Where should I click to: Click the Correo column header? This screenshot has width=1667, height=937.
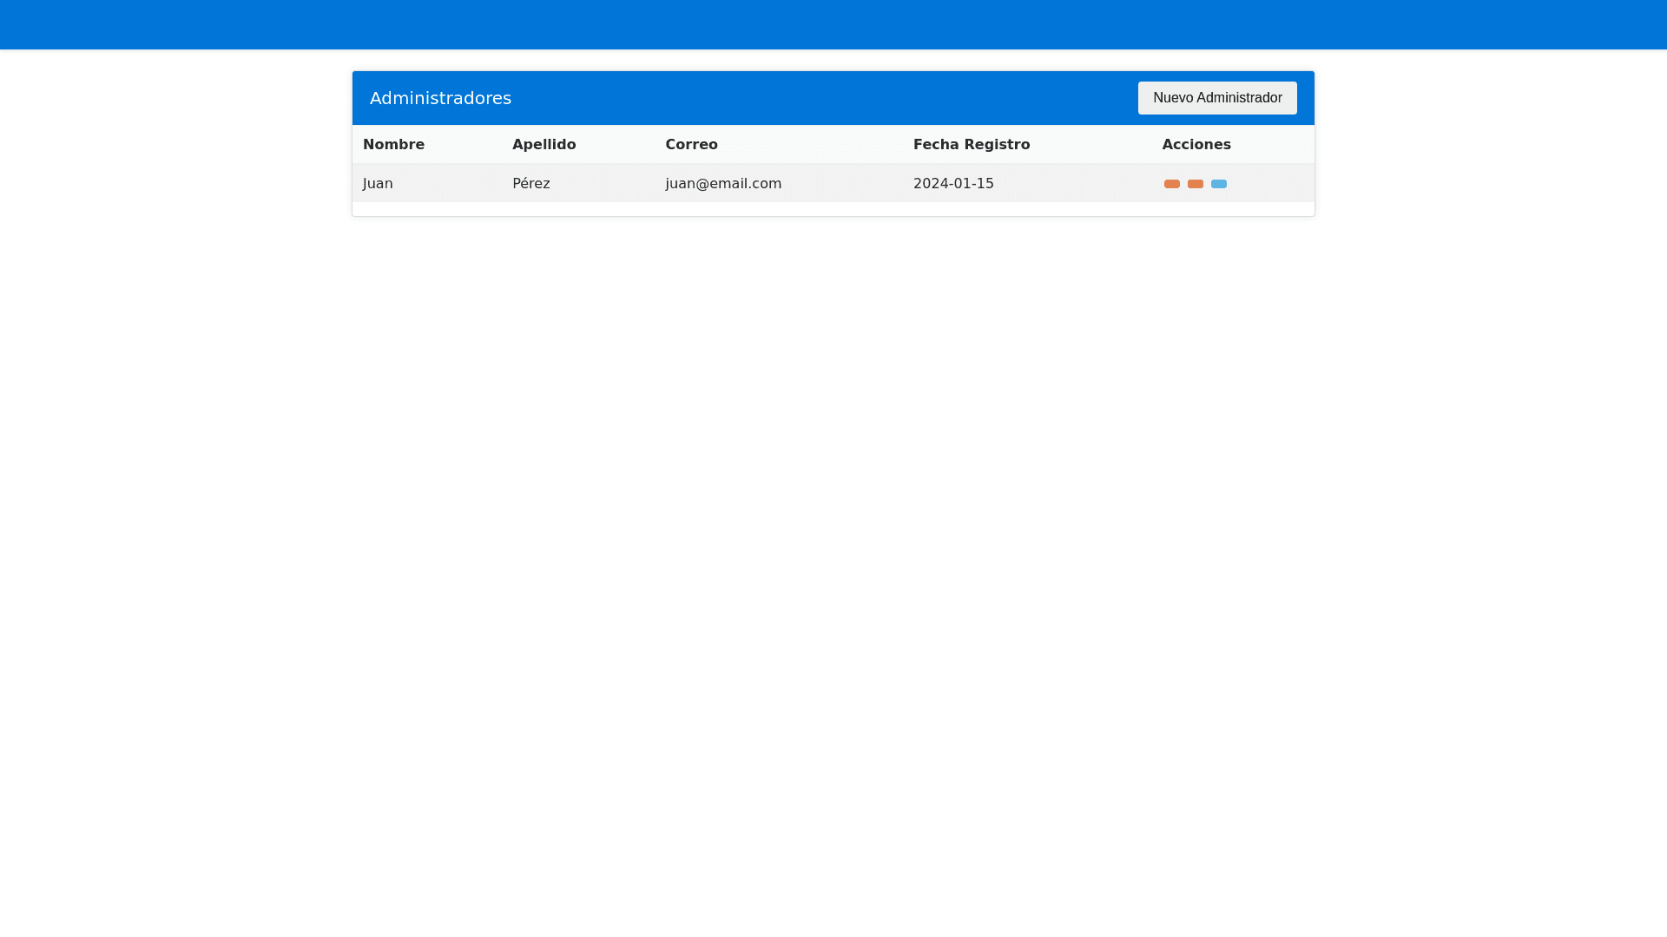(691, 145)
